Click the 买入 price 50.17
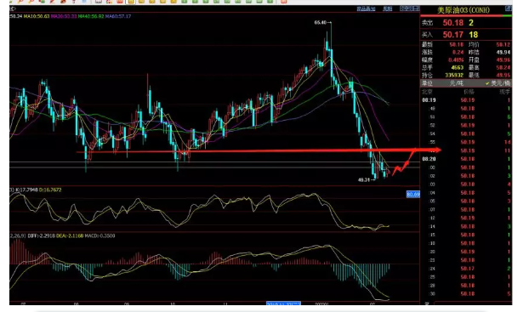The height and width of the screenshot is (312, 529). coord(452,35)
